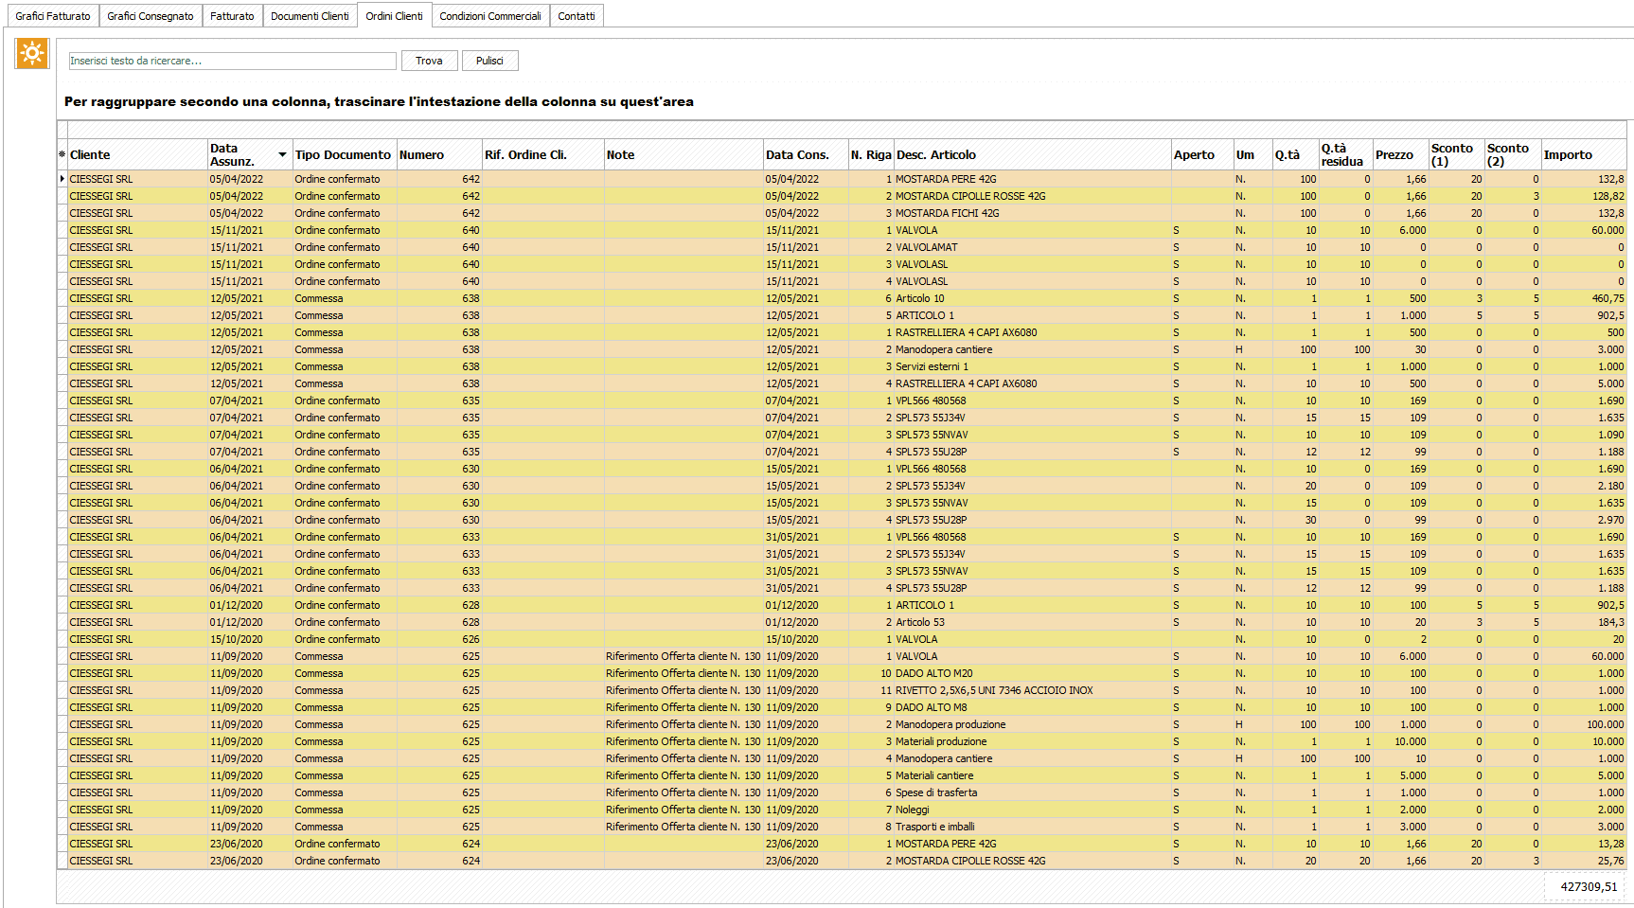This screenshot has width=1634, height=908.
Task: Select the Materiali produzione row
Action: click(x=842, y=741)
